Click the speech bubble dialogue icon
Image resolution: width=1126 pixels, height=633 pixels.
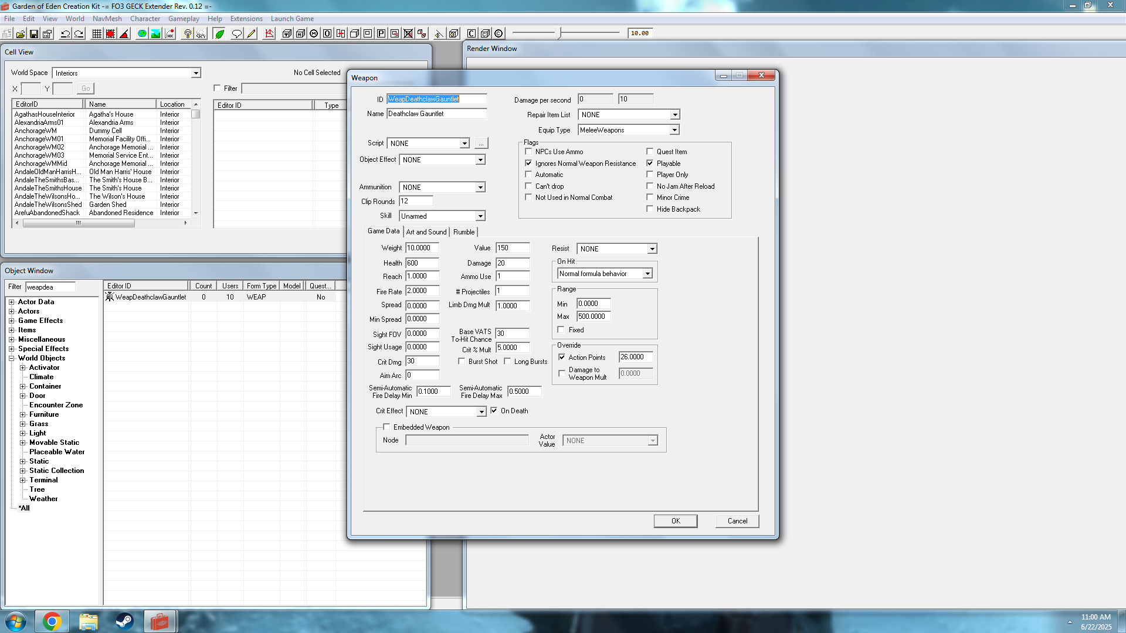237,33
